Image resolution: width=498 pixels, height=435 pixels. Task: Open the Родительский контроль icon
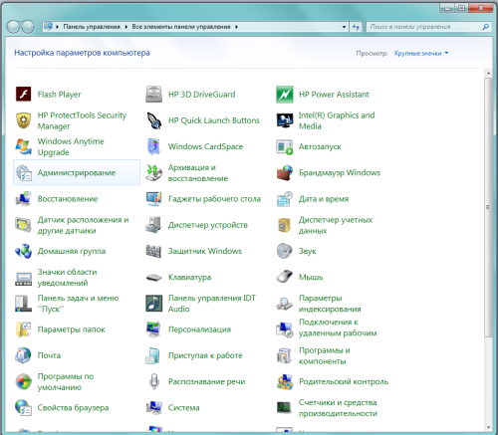click(285, 381)
